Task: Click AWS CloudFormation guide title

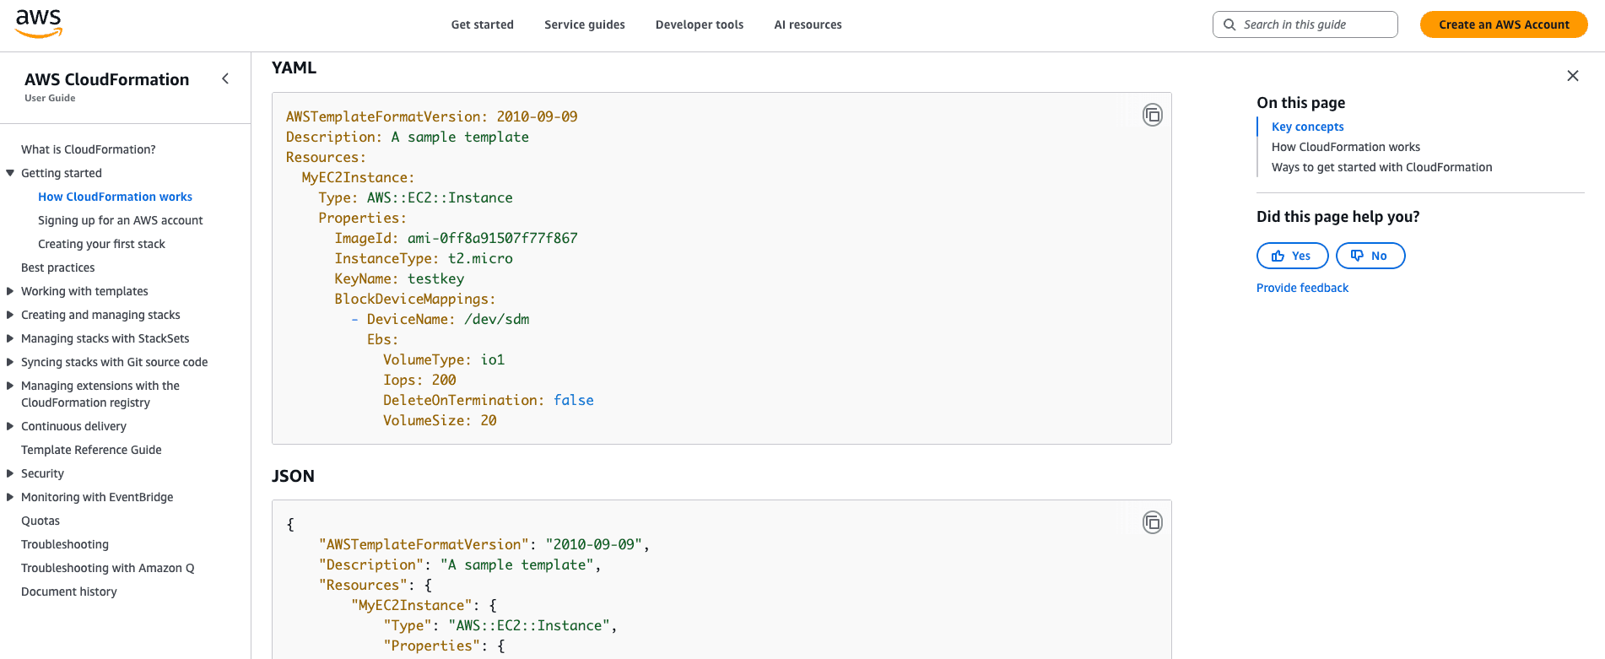Action: 107,79
